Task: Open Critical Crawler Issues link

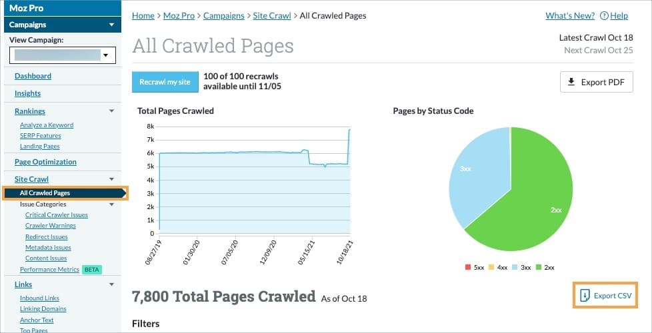Action: (57, 215)
